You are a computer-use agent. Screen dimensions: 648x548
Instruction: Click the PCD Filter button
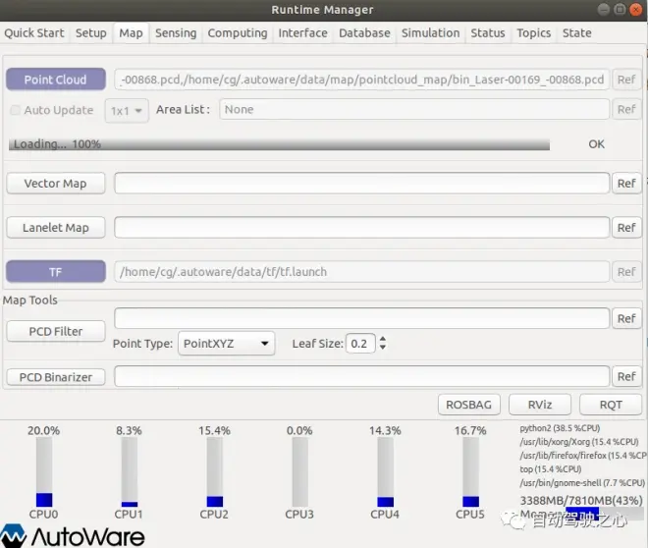(x=56, y=331)
